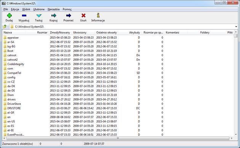Open the Plik menu
Image resolution: width=240 pixels, height=148 pixels.
[6, 10]
